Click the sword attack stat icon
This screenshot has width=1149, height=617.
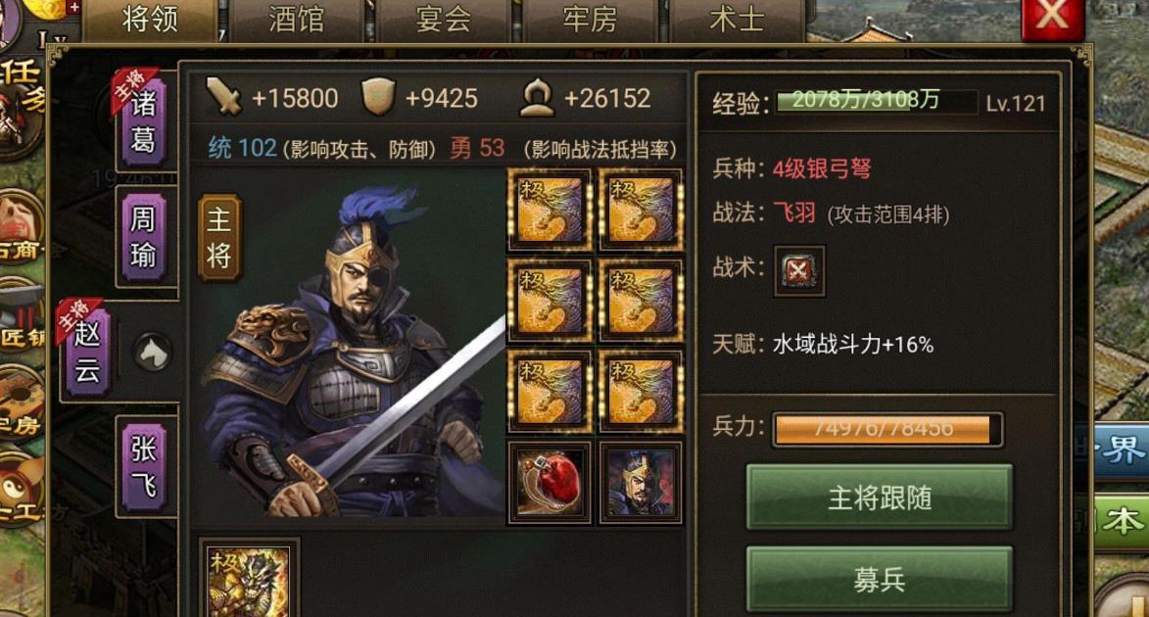(223, 98)
